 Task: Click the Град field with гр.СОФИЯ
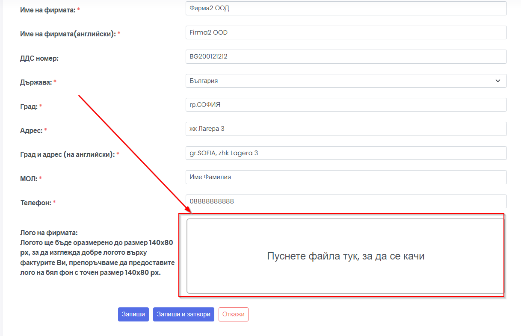tap(346, 105)
